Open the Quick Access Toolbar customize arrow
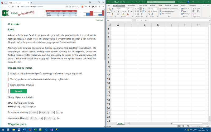Viewport: 211px width, 132px height. click(x=133, y=2)
